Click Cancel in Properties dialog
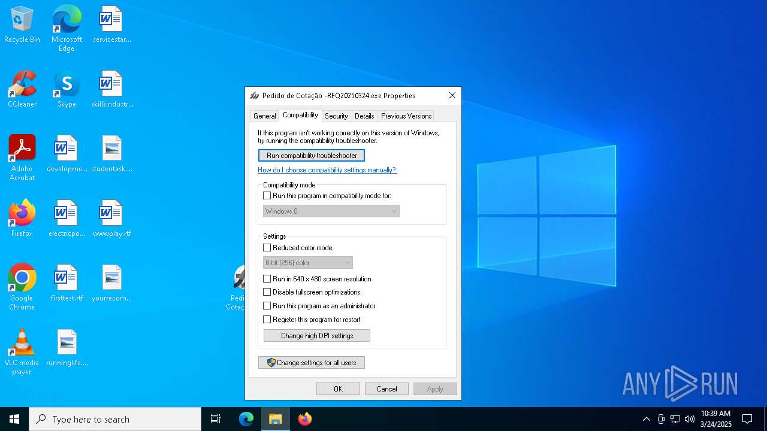 click(x=387, y=389)
